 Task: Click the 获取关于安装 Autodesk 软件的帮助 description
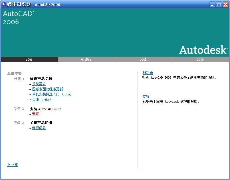[171, 101]
